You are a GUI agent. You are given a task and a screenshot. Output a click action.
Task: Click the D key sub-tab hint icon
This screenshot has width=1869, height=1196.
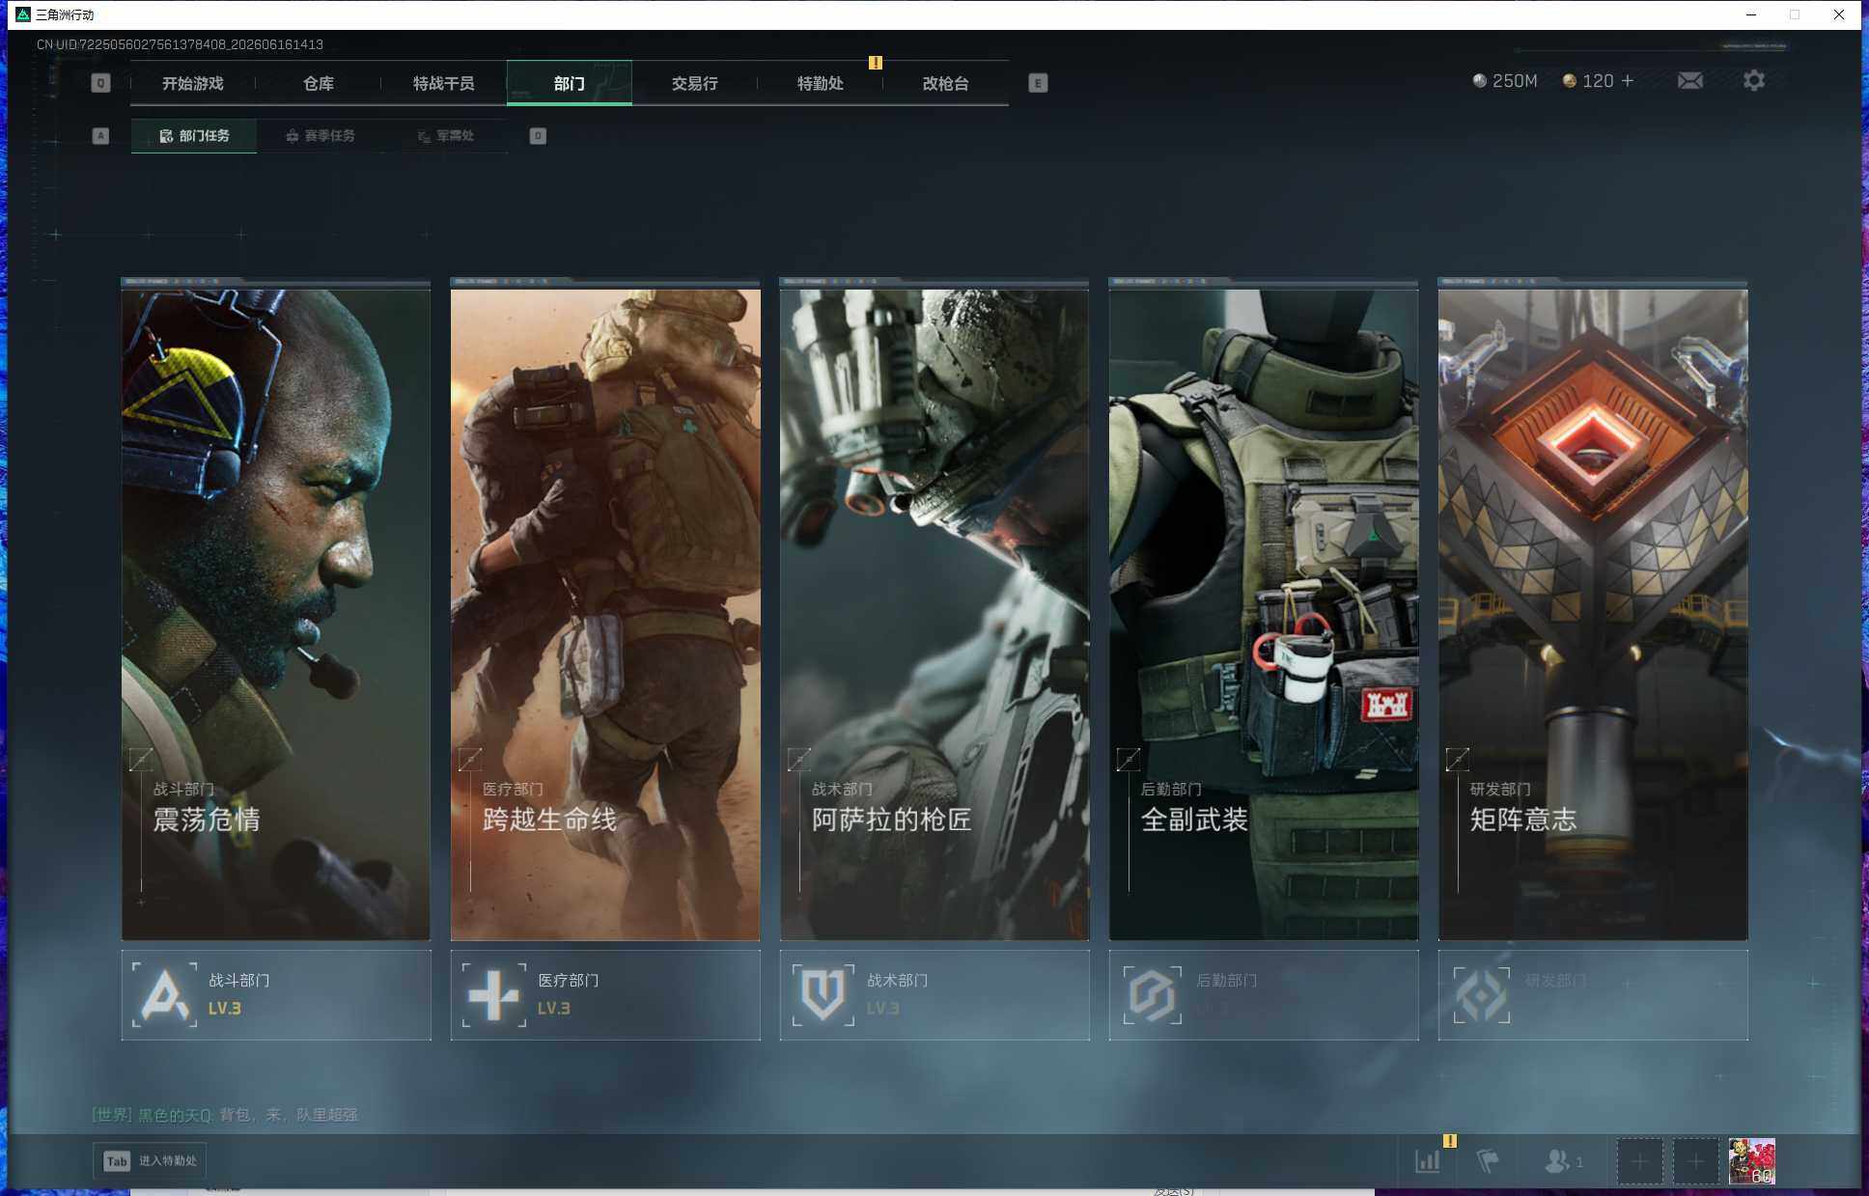pyautogui.click(x=538, y=136)
